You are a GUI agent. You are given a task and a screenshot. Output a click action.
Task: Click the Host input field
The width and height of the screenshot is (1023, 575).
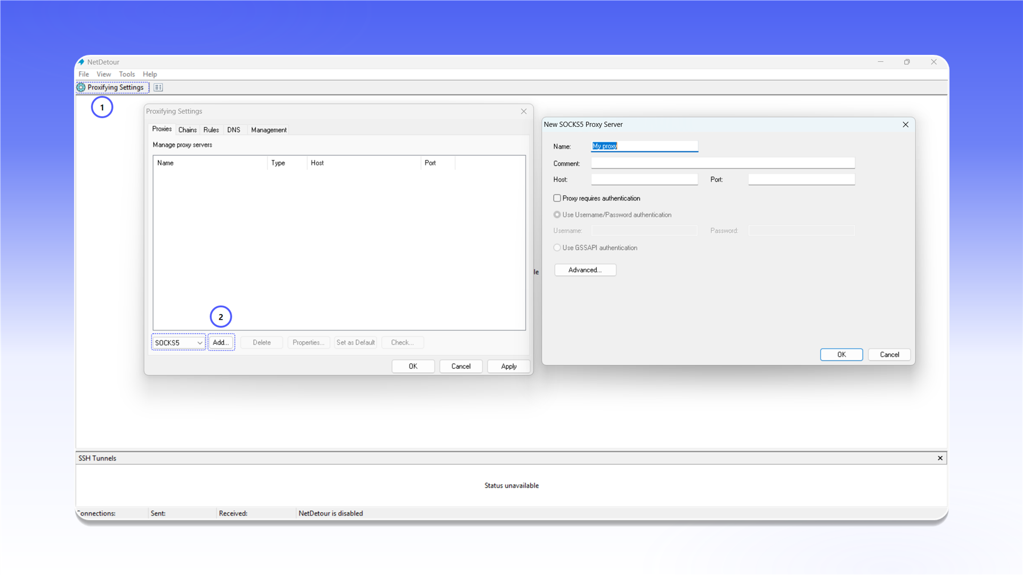coord(644,179)
